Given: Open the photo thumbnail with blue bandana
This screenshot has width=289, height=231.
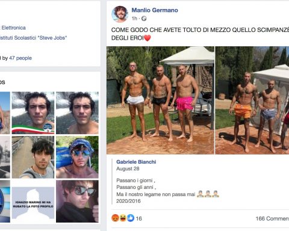Looking at the screenshot, I should pos(77,157).
